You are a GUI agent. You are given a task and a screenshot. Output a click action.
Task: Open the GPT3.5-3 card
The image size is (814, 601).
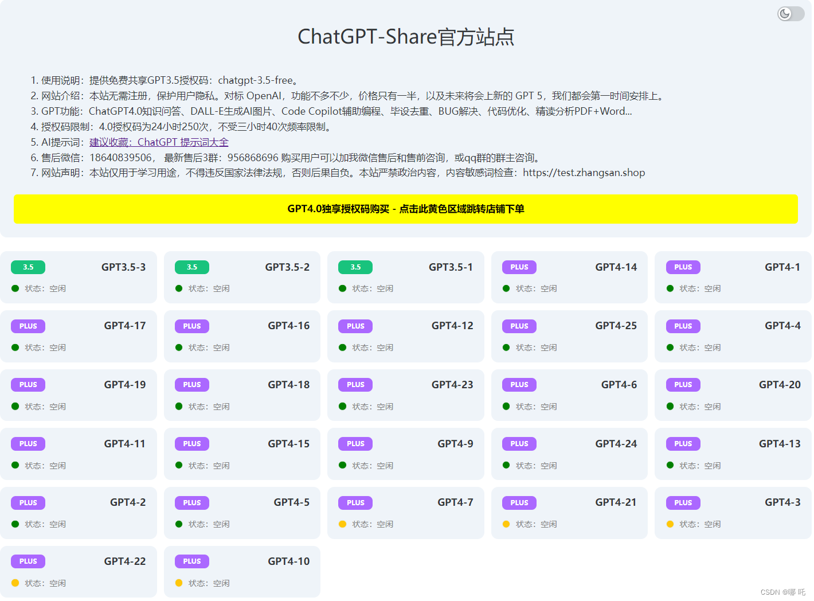(x=79, y=278)
